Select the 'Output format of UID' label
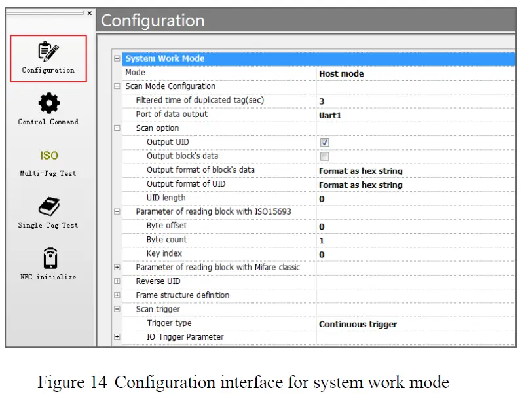Viewport: 522px width, 394px height. click(x=186, y=184)
